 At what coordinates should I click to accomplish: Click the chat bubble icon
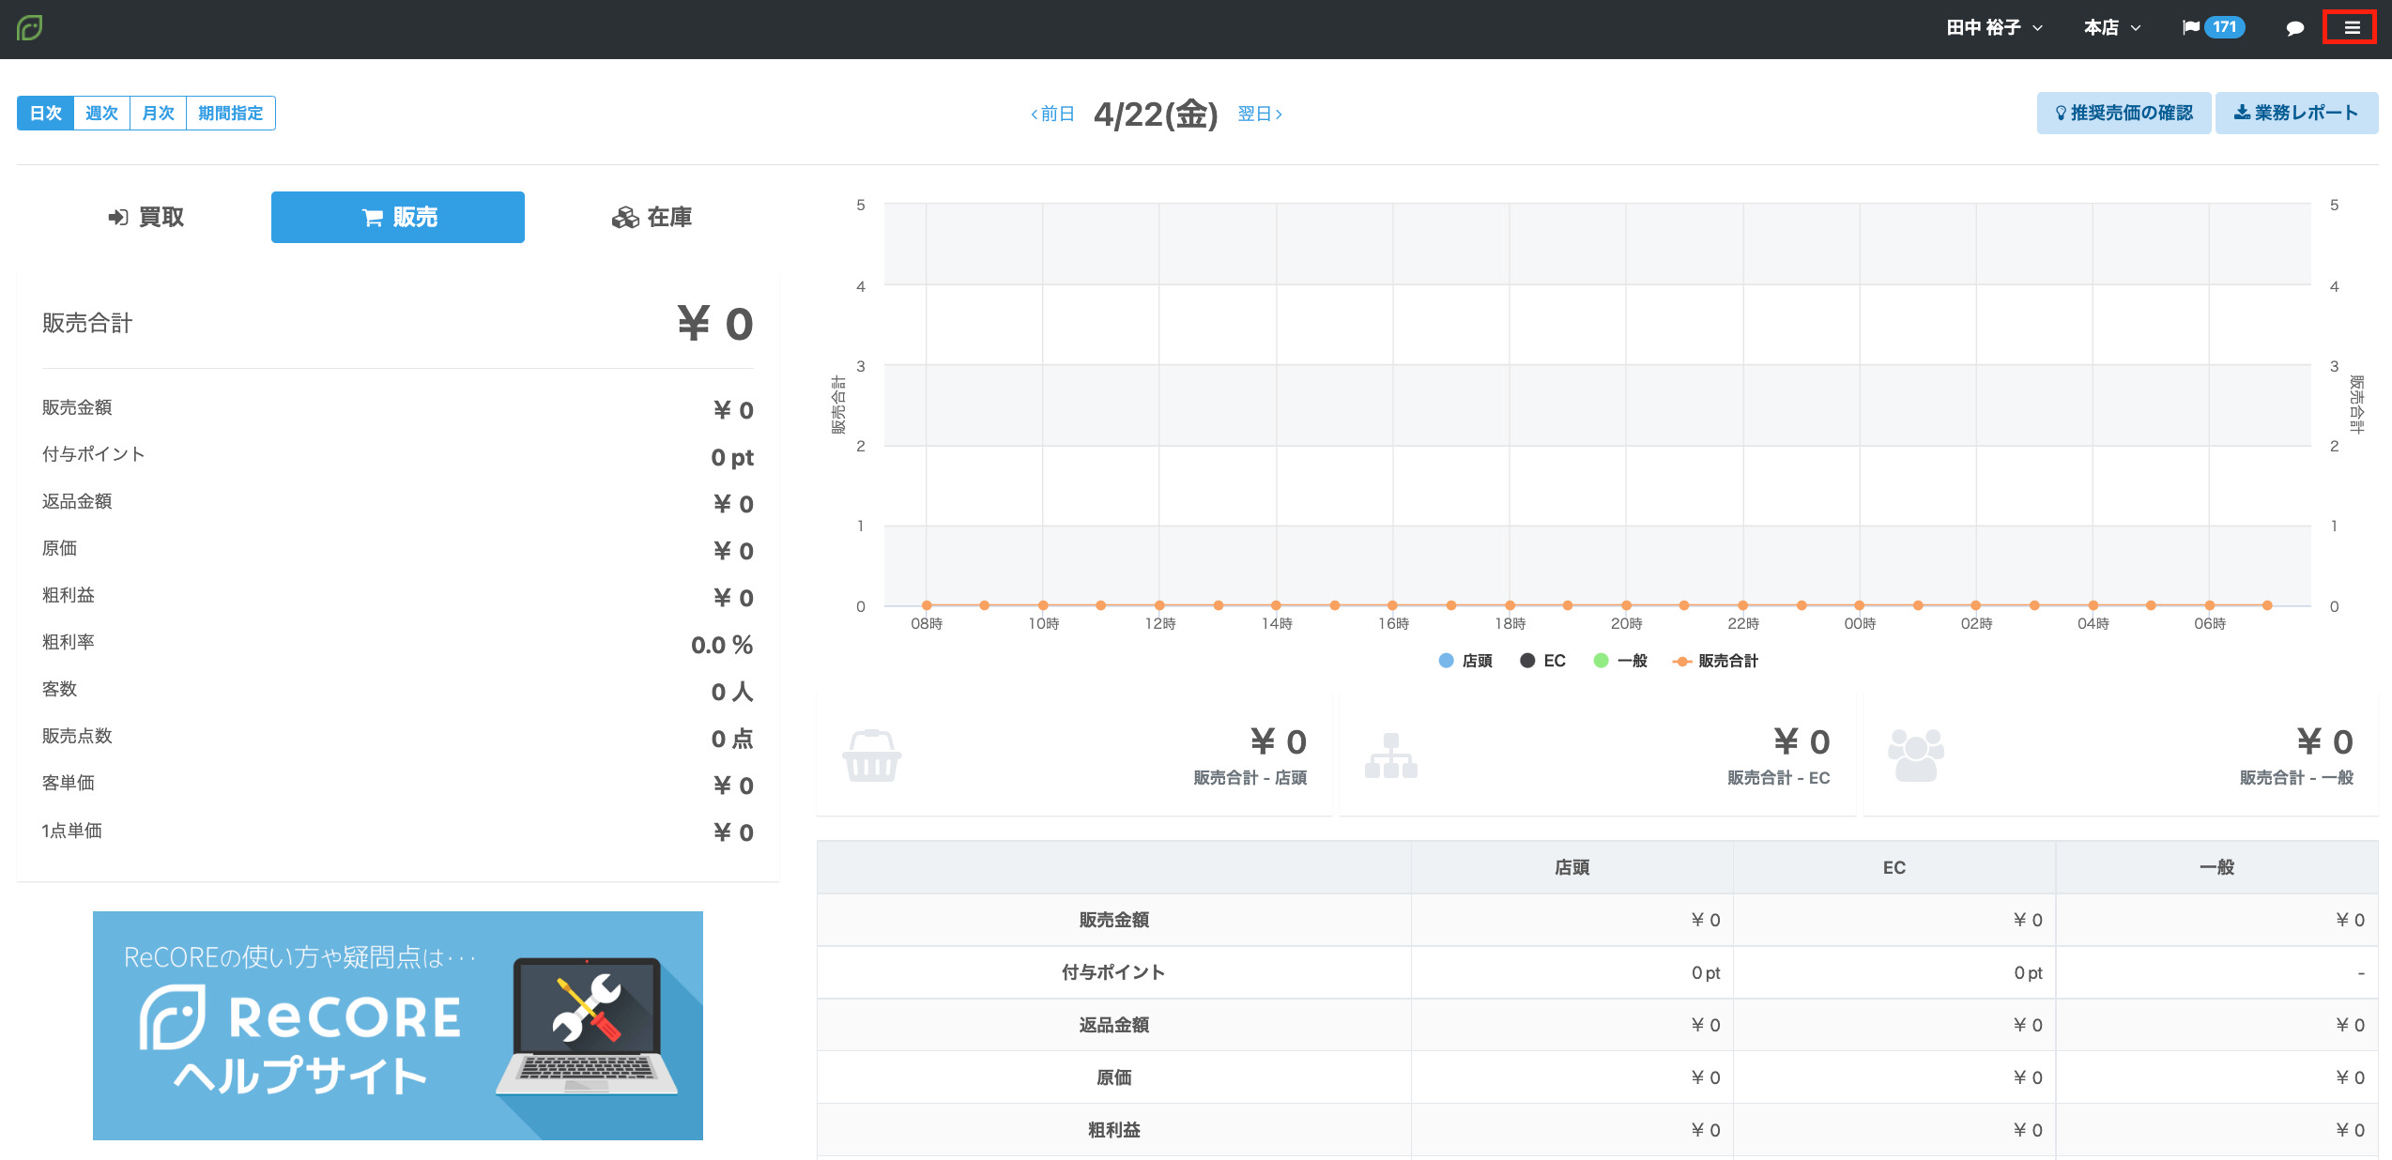coord(2295,28)
